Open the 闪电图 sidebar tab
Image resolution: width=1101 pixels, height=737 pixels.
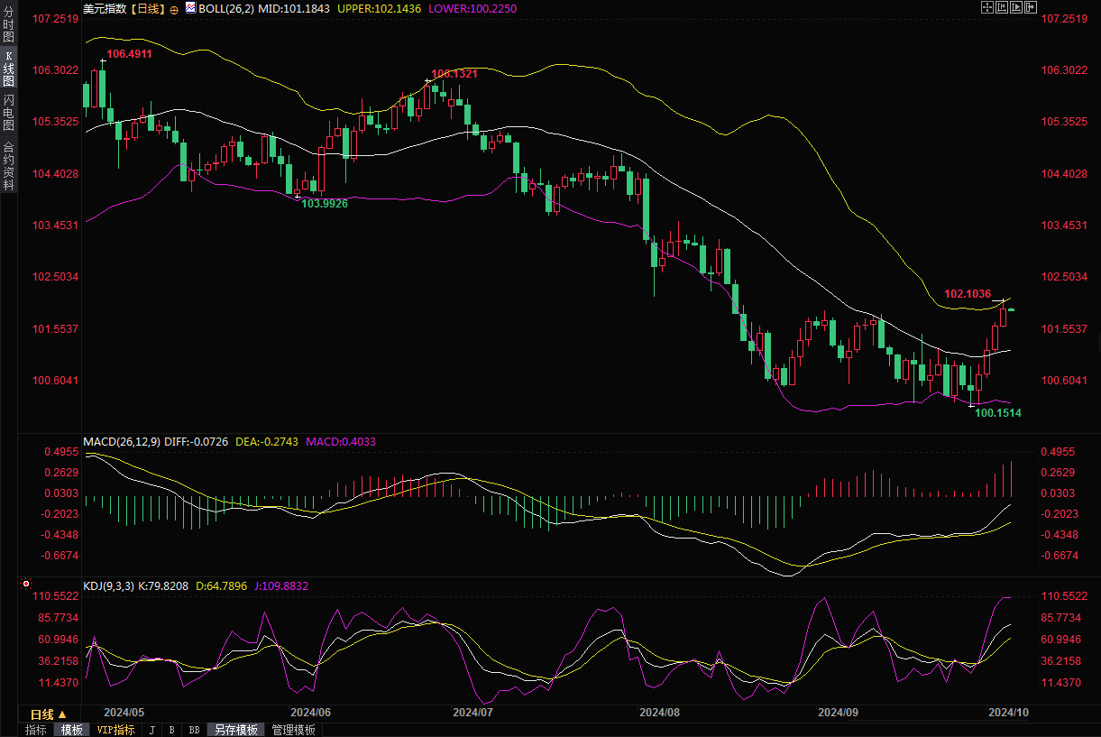click(8, 113)
